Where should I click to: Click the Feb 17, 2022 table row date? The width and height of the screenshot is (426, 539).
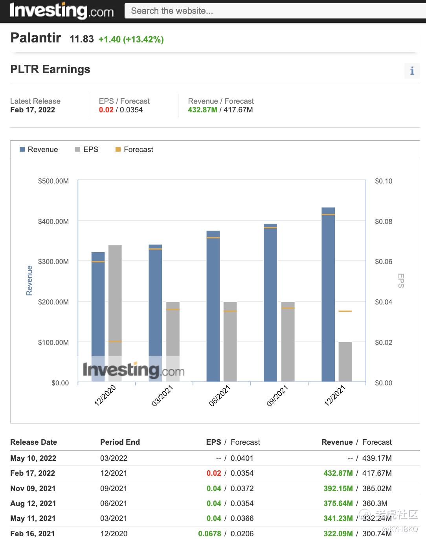coord(33,473)
